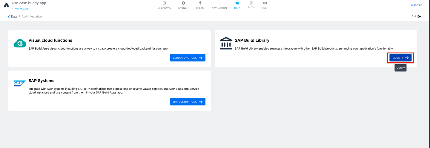Click the Home page link
This screenshot has width=430, height=148.
[x=21, y=8]
